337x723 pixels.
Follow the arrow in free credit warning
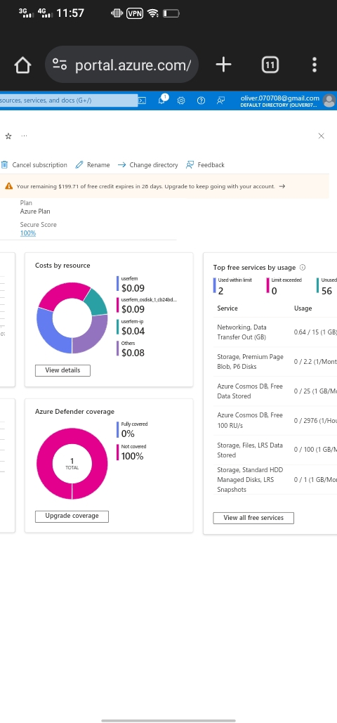(282, 186)
